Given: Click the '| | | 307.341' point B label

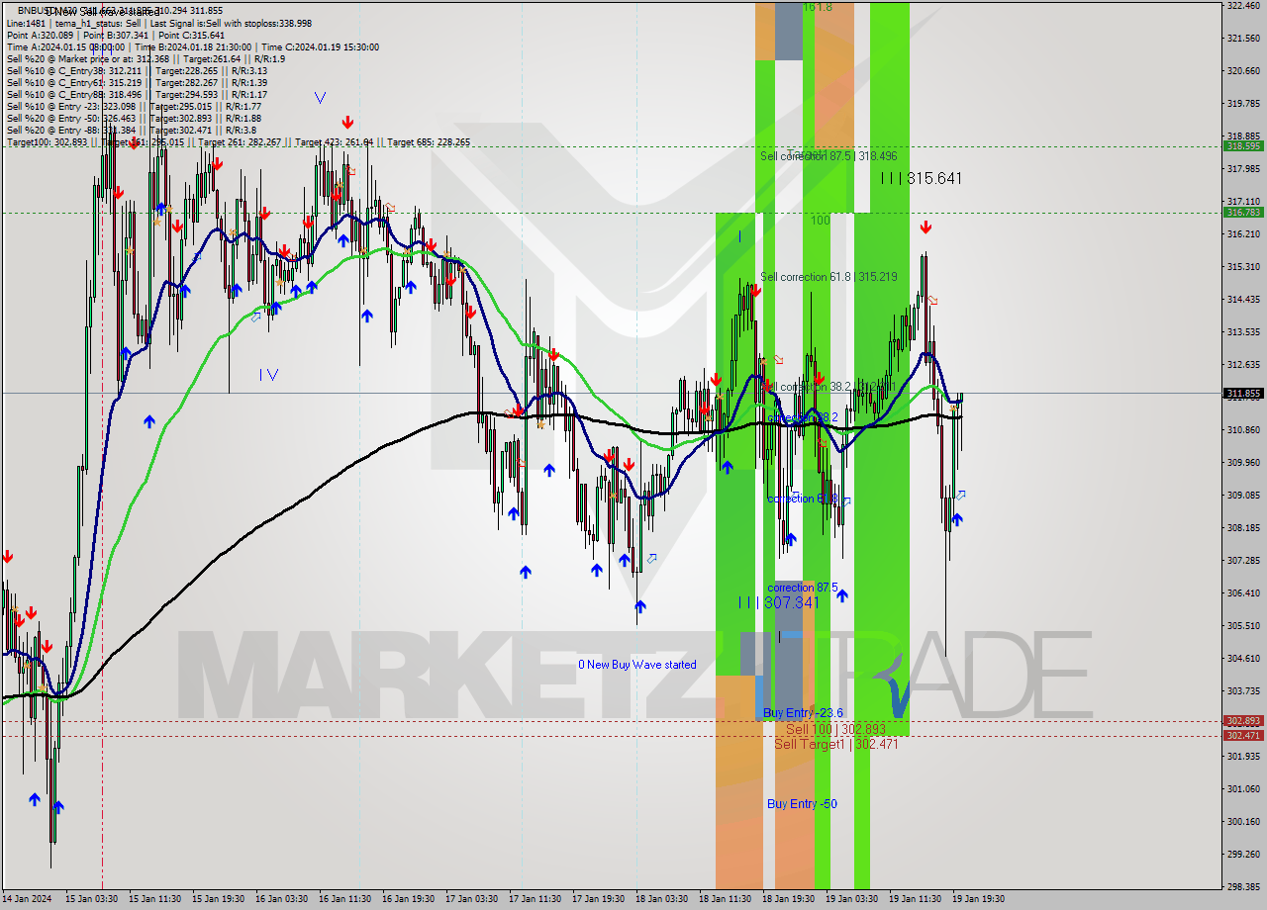Looking at the screenshot, I should pyautogui.click(x=779, y=602).
